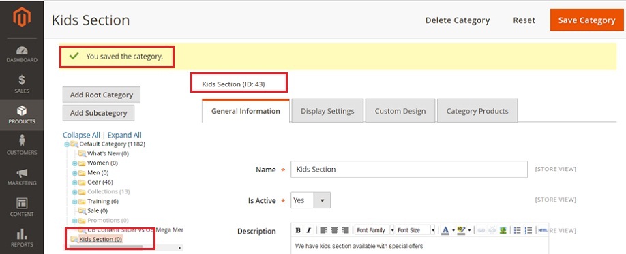Expand the Gear category node
The width and height of the screenshot is (626, 254).
[74, 182]
